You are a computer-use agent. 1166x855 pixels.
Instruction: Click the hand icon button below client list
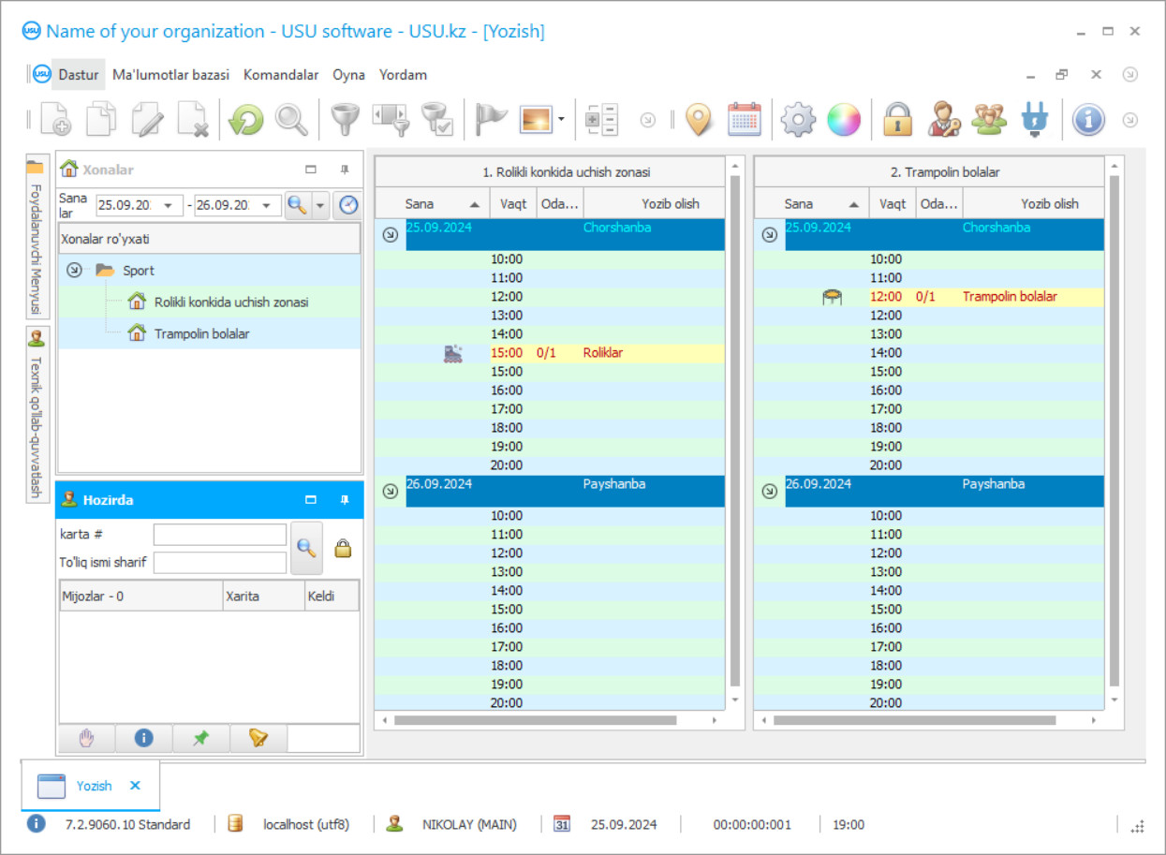click(86, 738)
